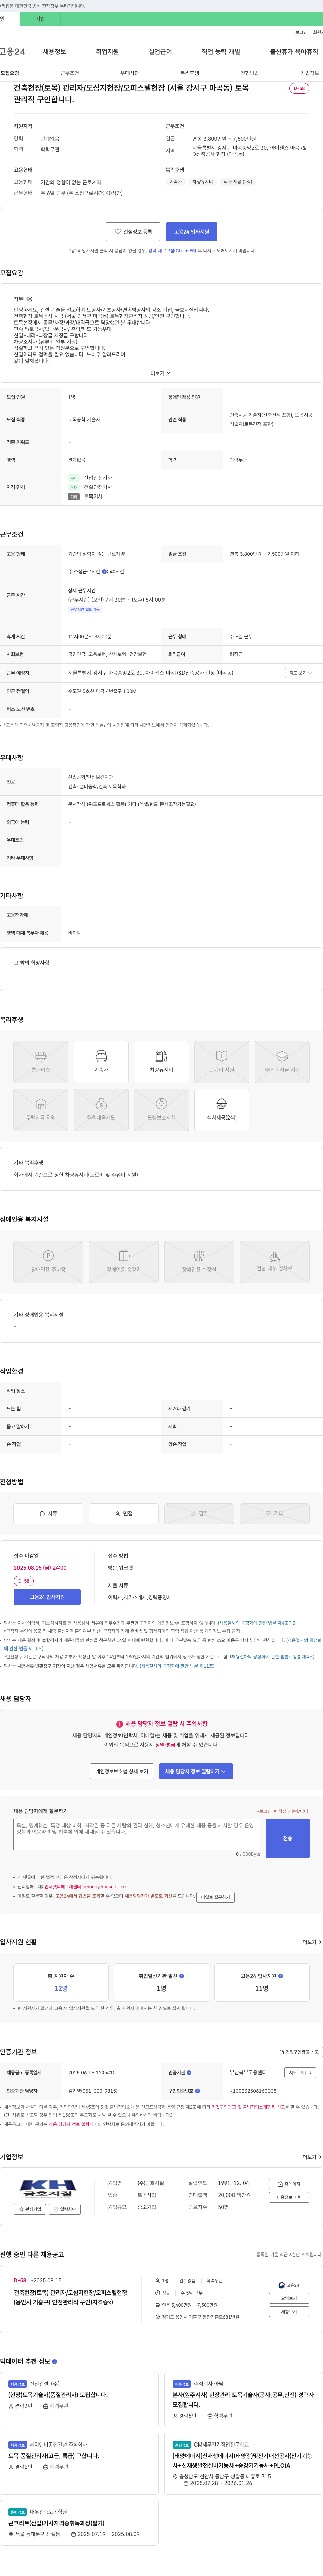Click info icon beside 고용24 입사지원 count
The image size is (323, 2576).
(280, 1976)
